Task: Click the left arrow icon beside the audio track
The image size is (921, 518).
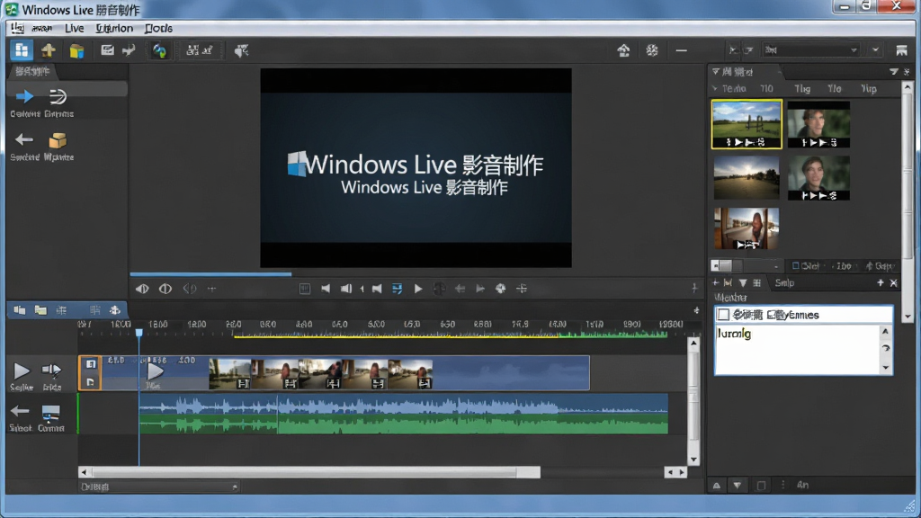Action: 20,411
